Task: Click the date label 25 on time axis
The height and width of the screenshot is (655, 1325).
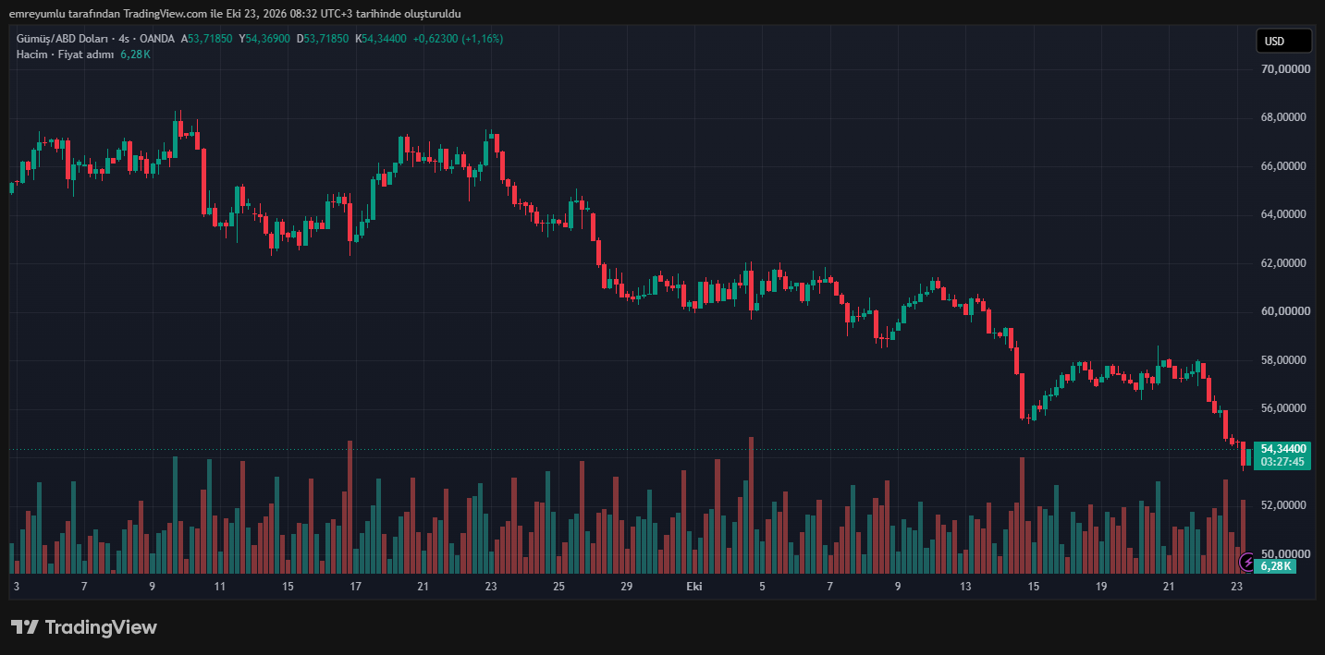Action: click(558, 587)
